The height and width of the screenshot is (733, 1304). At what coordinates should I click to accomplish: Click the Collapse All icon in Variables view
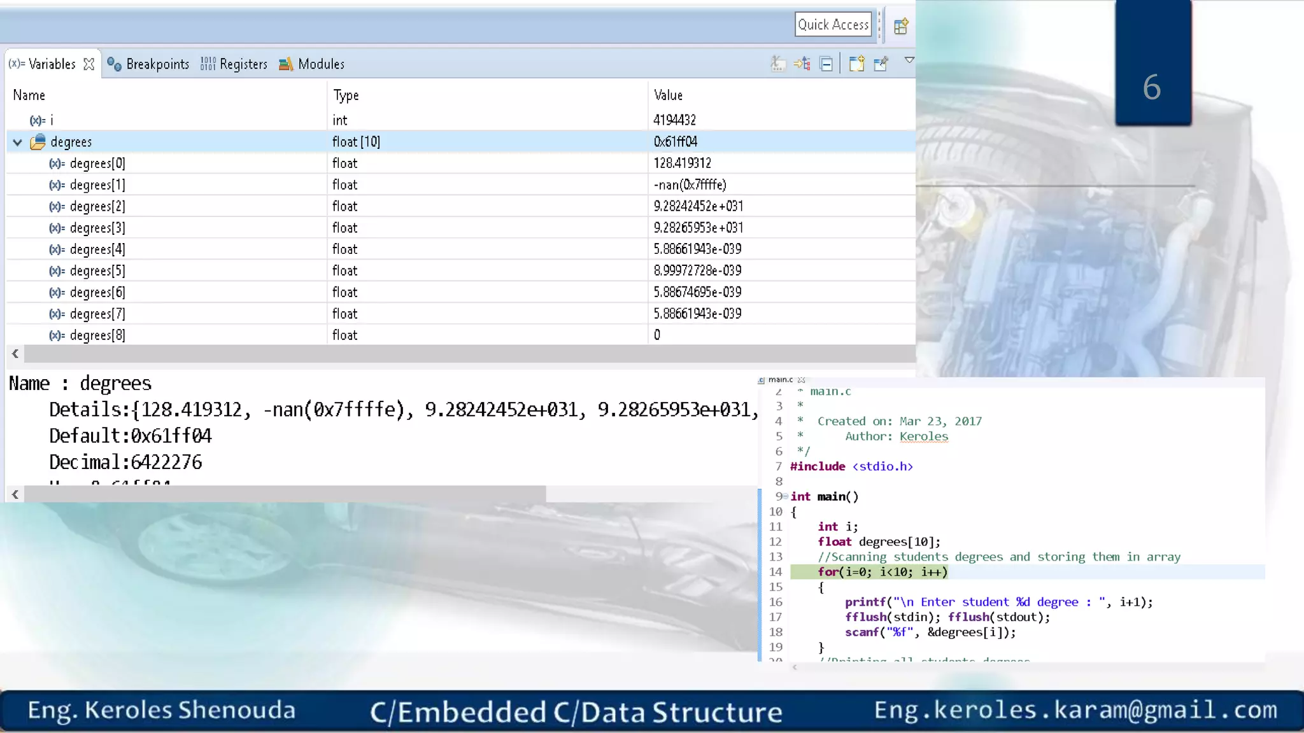(x=826, y=64)
